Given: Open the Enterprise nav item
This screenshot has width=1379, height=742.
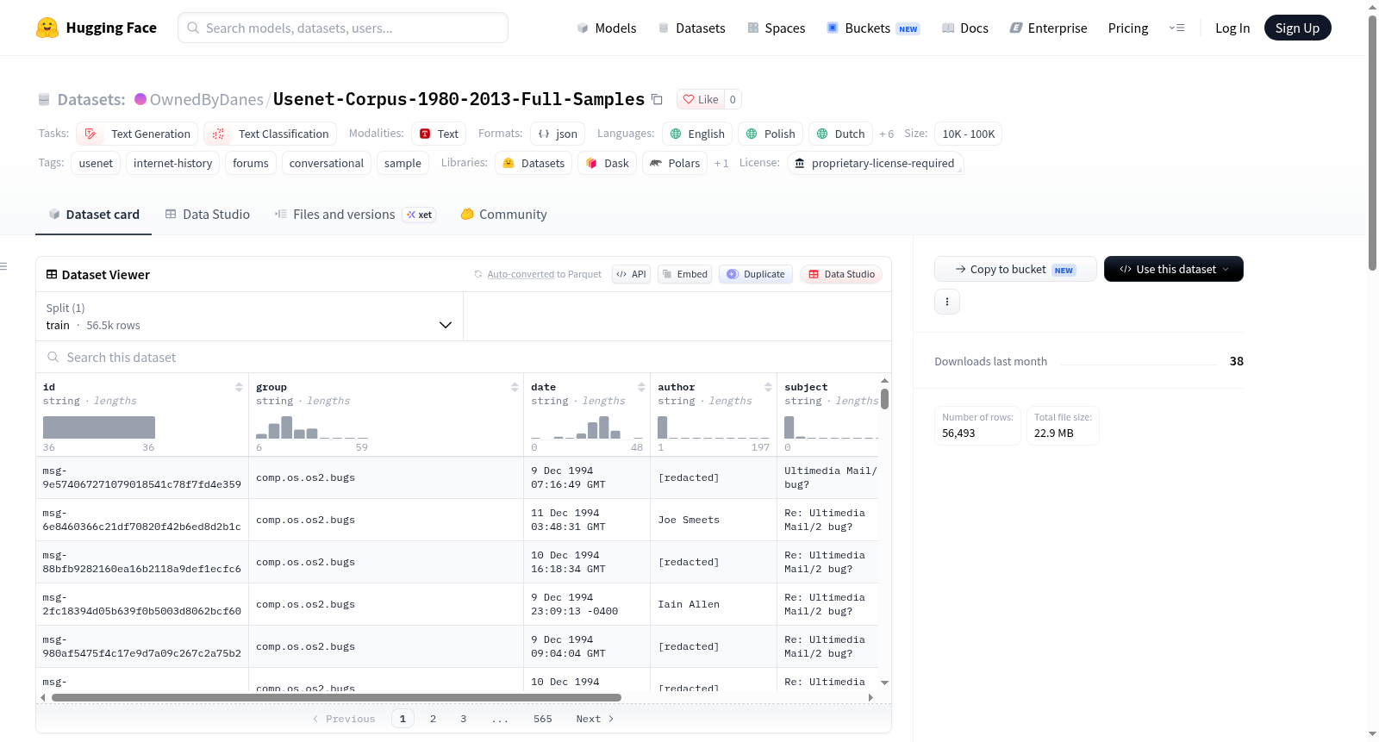Looking at the screenshot, I should click(1048, 28).
